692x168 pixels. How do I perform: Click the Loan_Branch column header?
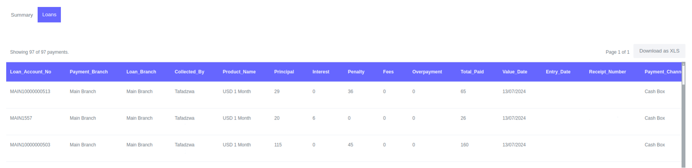click(x=141, y=72)
